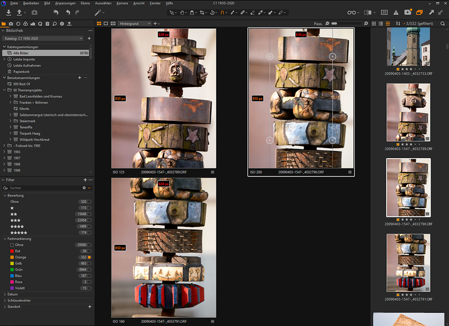Screen dimensions: 449x326
Task: Expand the Letzte Importe item
Action: point(4,59)
